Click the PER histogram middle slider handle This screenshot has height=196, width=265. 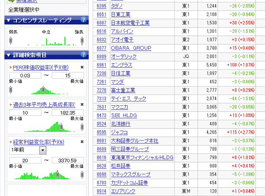tap(43, 90)
